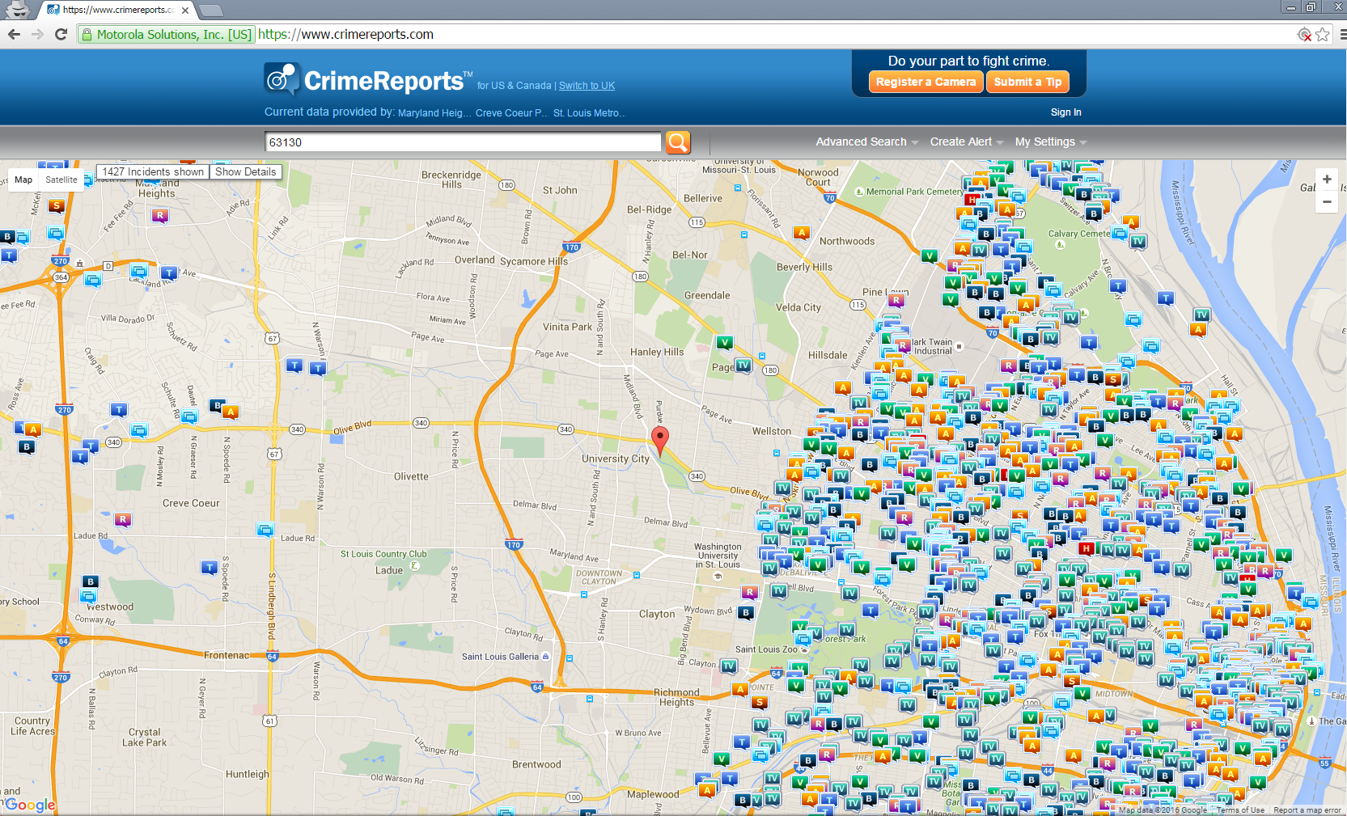This screenshot has width=1347, height=816.
Task: Switch map view to Map
Action: 23,180
